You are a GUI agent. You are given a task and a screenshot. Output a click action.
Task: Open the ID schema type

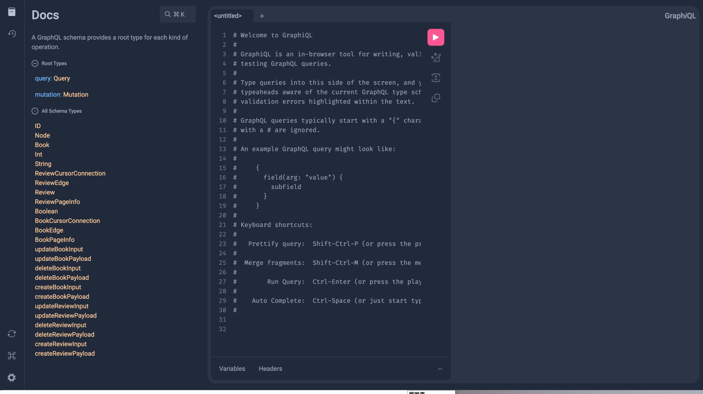coord(38,126)
